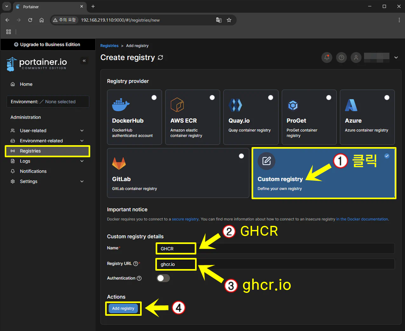Close the Portainer browser tab
Viewport: 405px width, 331px height.
click(82, 6)
